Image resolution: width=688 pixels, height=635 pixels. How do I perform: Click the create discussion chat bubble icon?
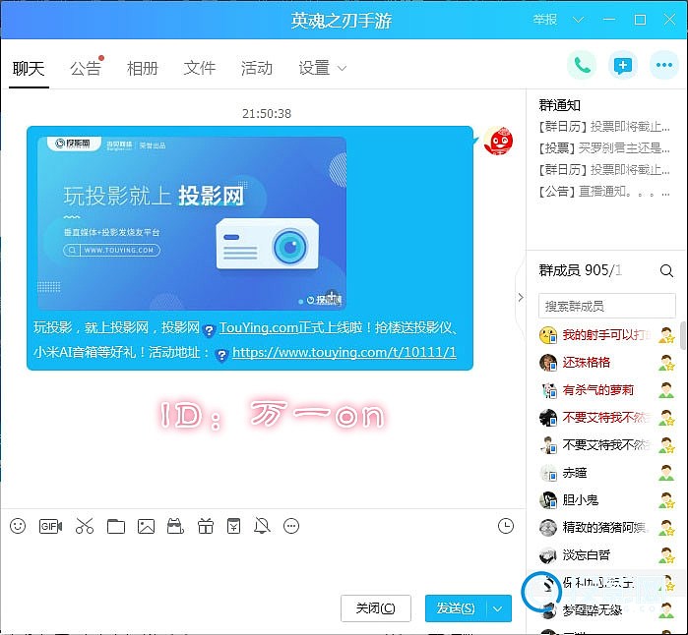click(x=623, y=66)
